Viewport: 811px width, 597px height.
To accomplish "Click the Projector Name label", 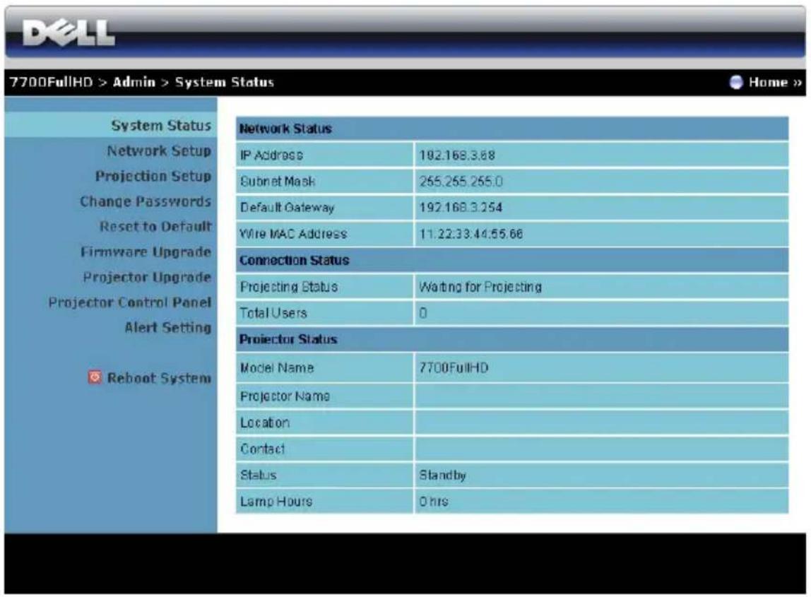I will pyautogui.click(x=285, y=396).
